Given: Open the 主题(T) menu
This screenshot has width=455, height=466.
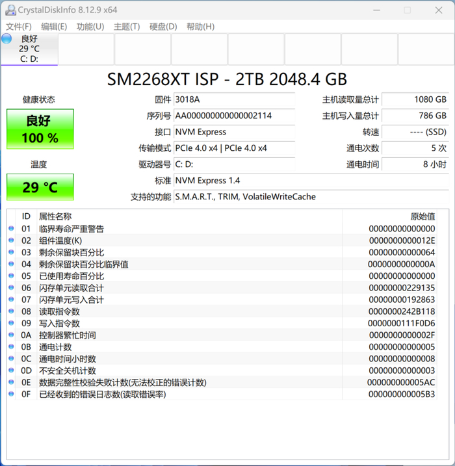Looking at the screenshot, I should pos(127,27).
